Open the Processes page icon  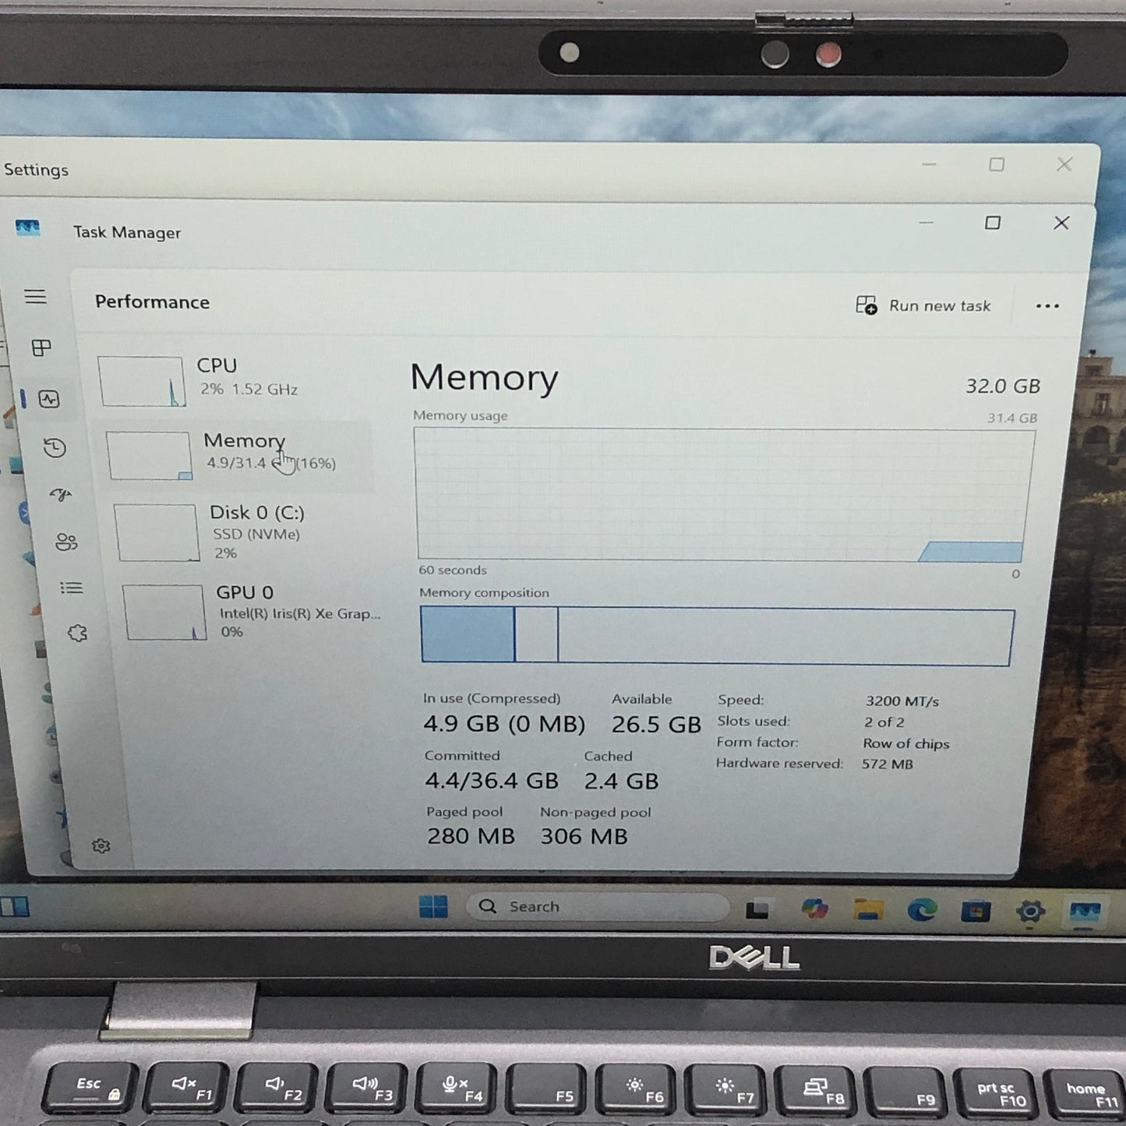(41, 348)
